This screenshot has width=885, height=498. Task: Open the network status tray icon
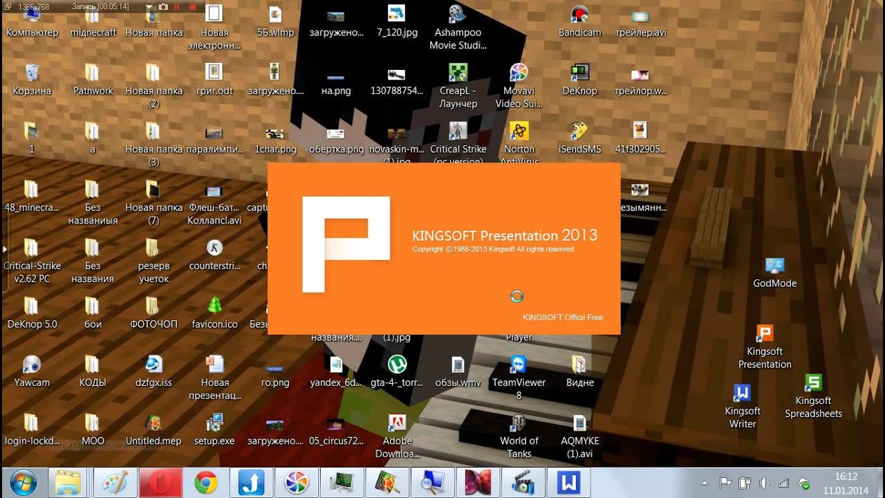click(x=784, y=483)
